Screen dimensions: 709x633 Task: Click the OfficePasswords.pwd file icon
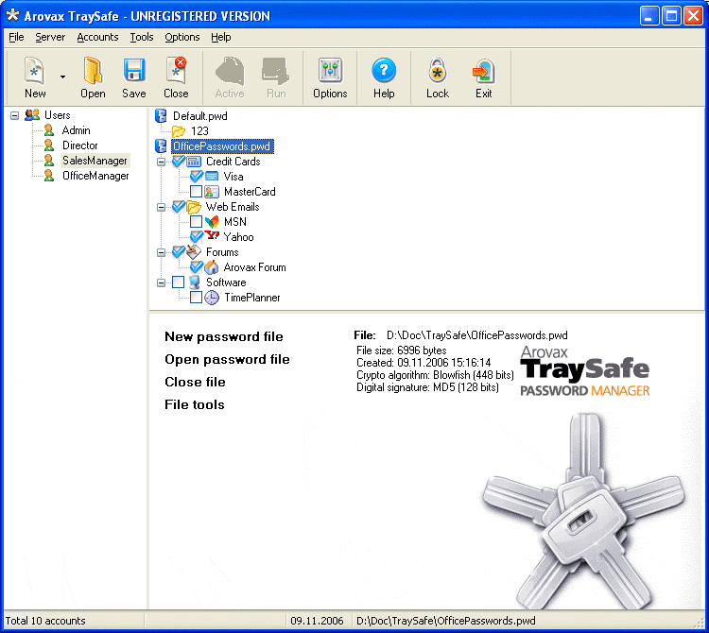(161, 145)
